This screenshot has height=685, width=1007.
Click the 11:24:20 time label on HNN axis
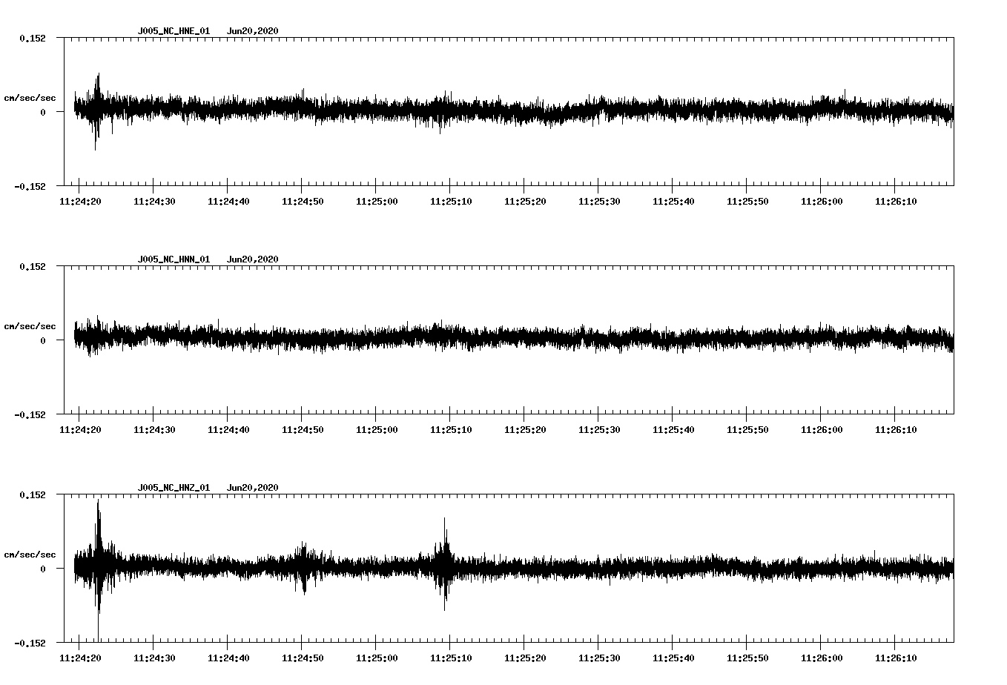tap(80, 430)
